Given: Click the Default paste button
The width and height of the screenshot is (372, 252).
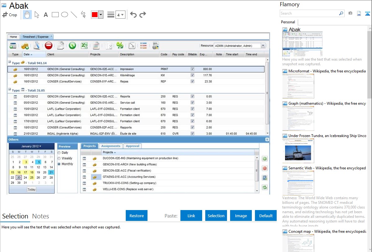Looking at the screenshot, I should pos(266,216).
